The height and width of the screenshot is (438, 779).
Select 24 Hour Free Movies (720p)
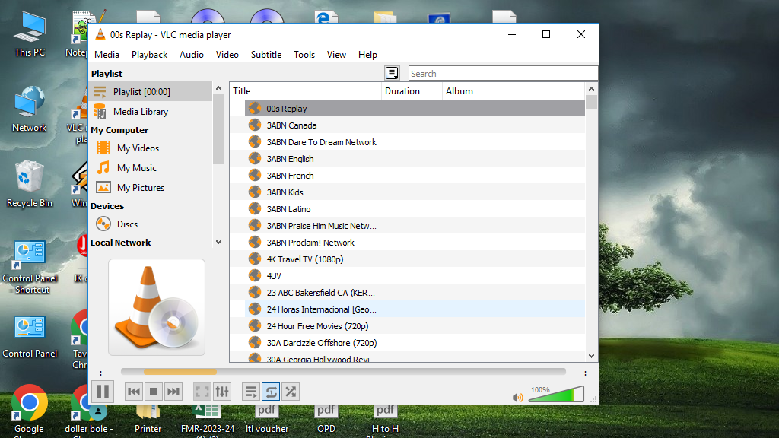tap(415, 326)
